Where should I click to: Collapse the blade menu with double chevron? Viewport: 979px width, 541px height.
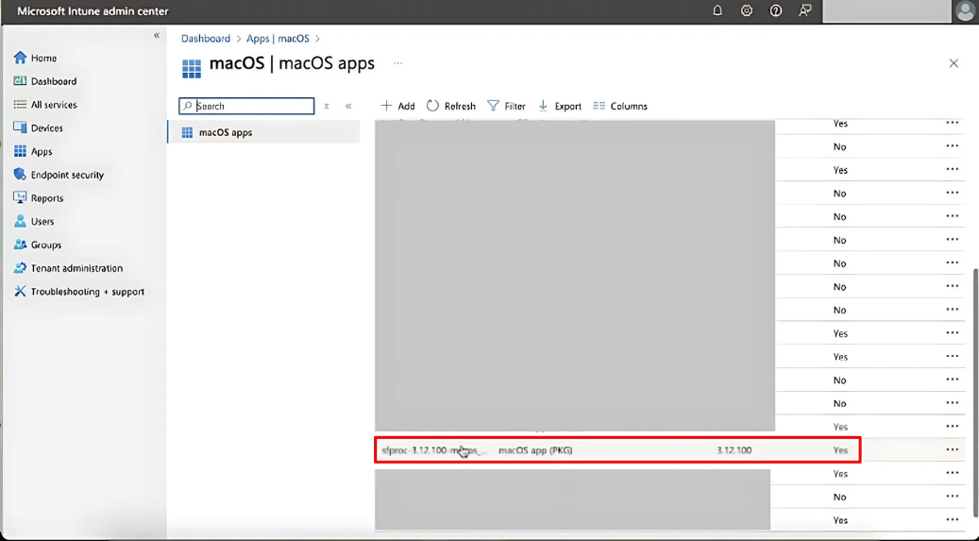coord(348,107)
